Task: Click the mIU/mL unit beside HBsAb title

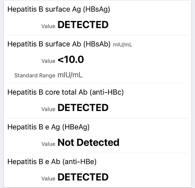Action: pos(122,45)
